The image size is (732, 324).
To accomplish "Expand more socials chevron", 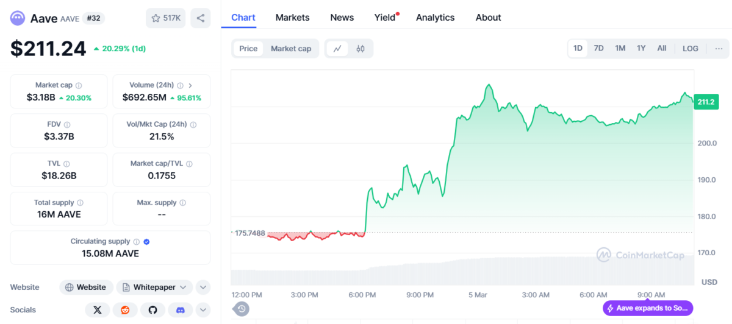I will coord(203,310).
